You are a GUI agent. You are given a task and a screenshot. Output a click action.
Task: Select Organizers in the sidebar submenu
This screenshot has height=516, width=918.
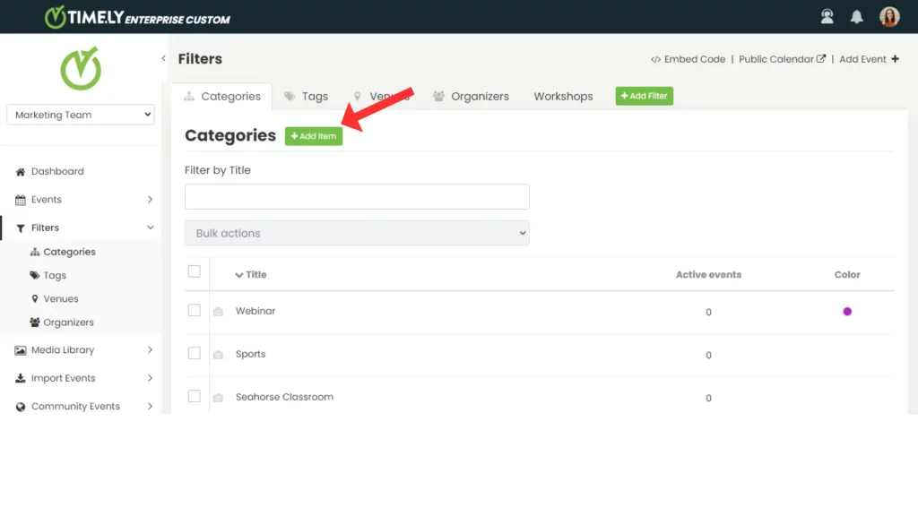pyautogui.click(x=68, y=322)
